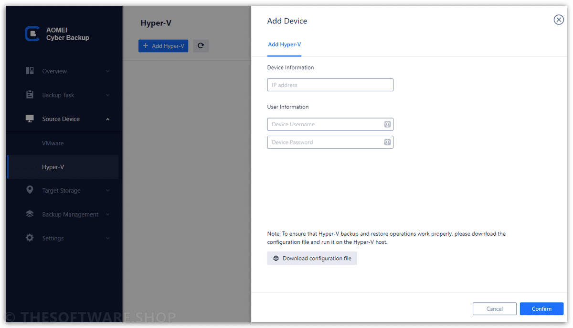Select Hyper-V in the sidebar
573x328 pixels.
(63, 167)
